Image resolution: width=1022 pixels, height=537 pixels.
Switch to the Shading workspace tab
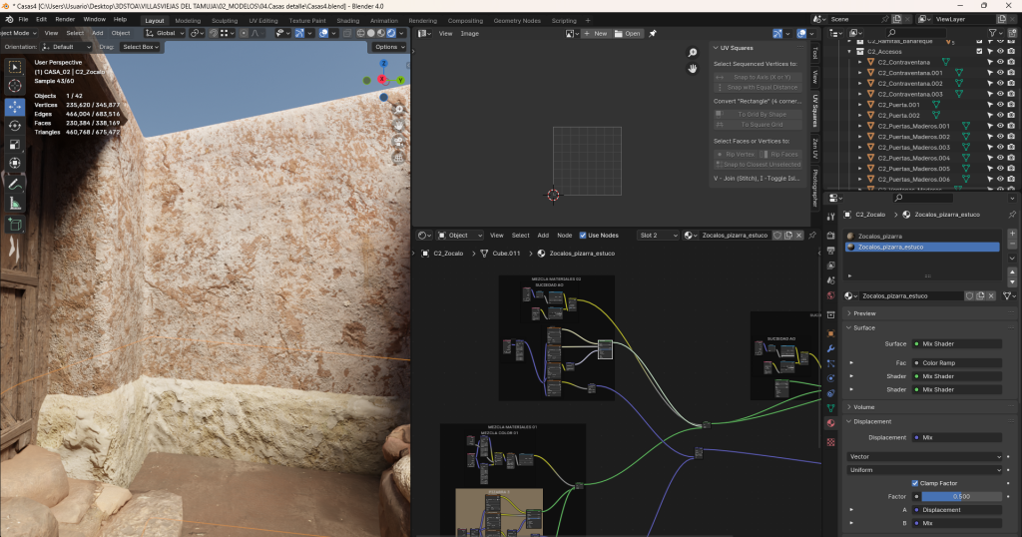coord(347,20)
